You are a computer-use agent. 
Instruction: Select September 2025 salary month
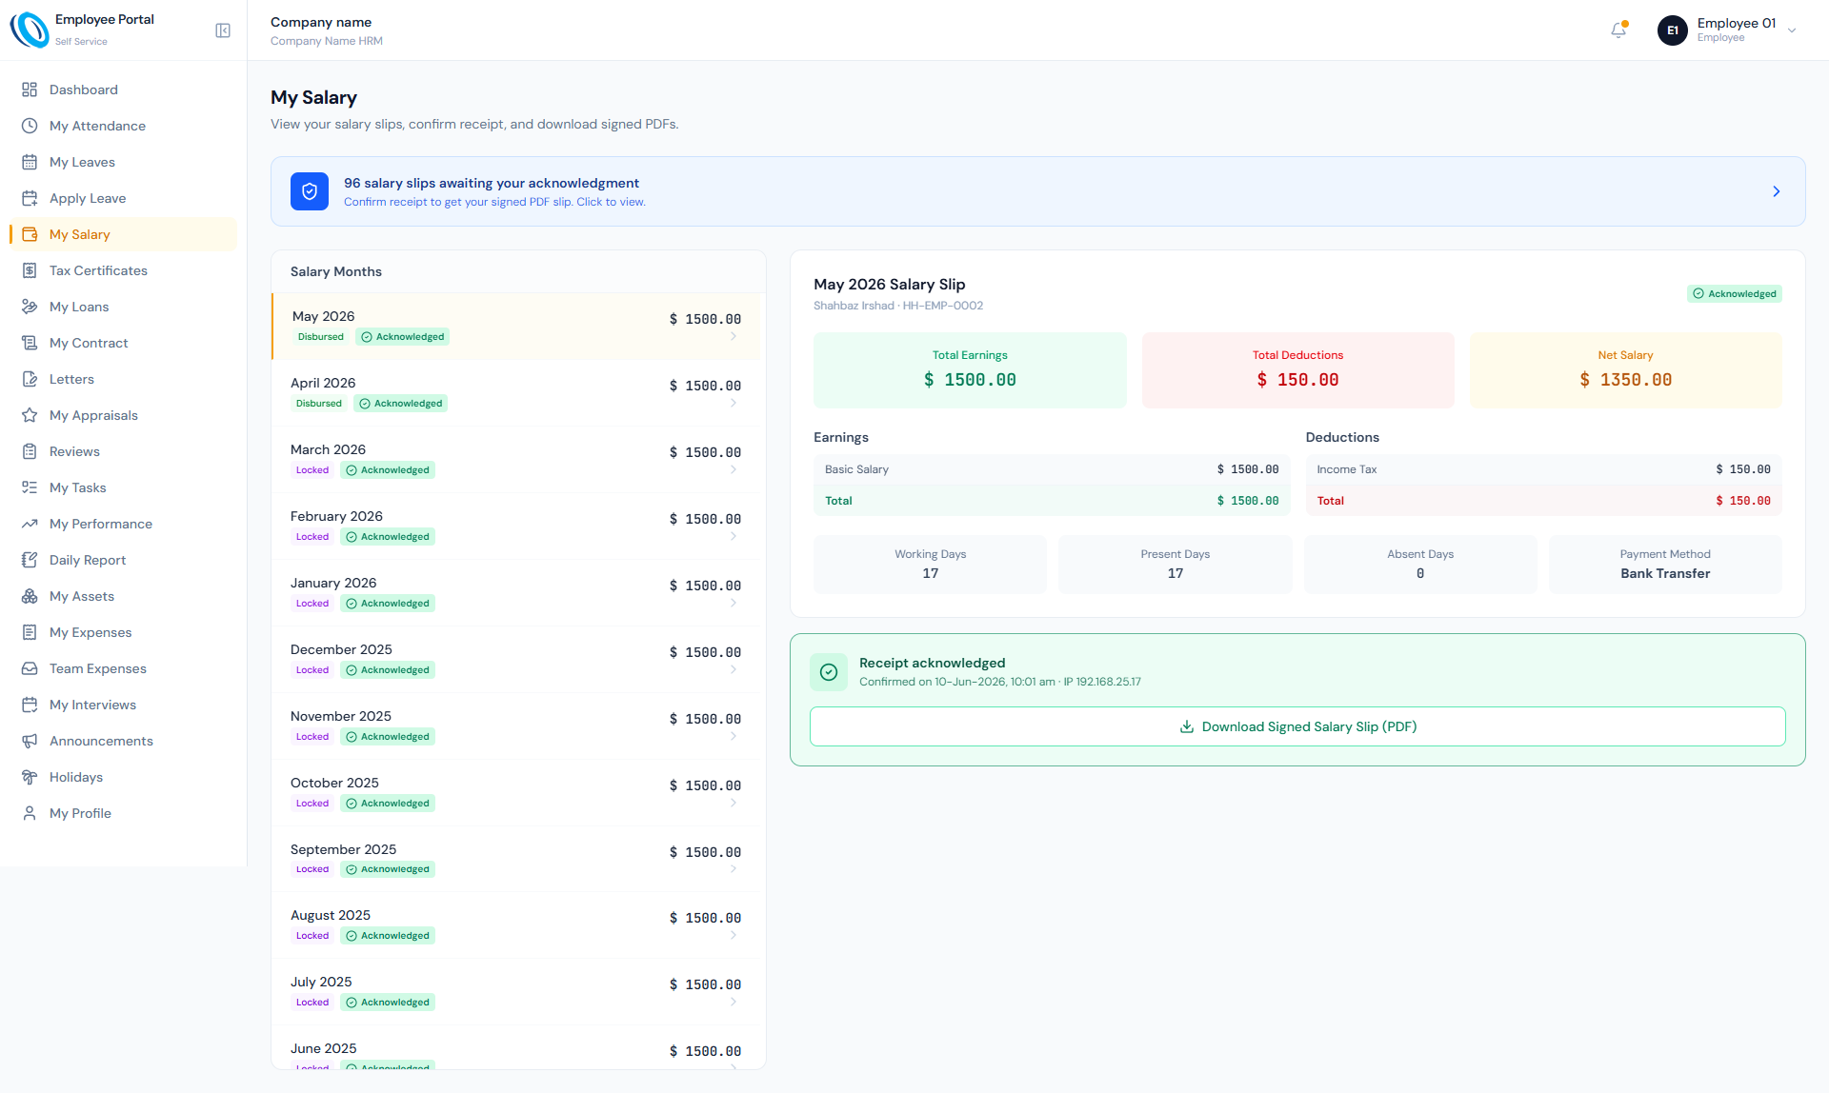click(x=518, y=859)
